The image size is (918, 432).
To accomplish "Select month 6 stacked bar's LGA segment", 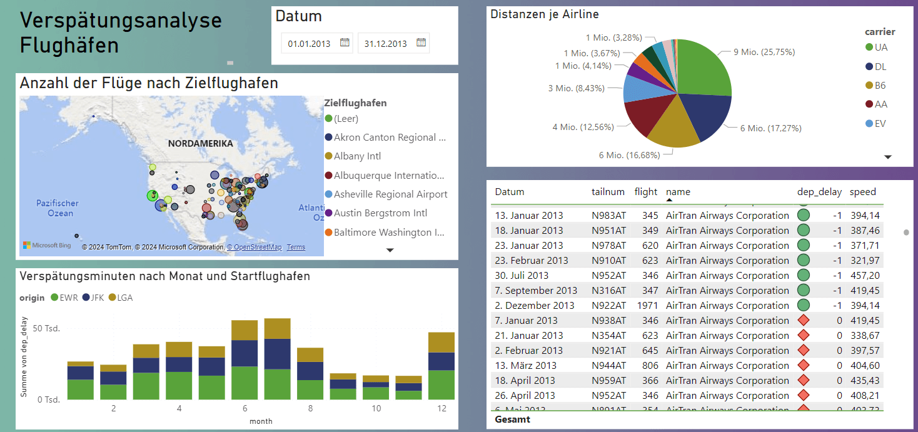I will click(245, 330).
